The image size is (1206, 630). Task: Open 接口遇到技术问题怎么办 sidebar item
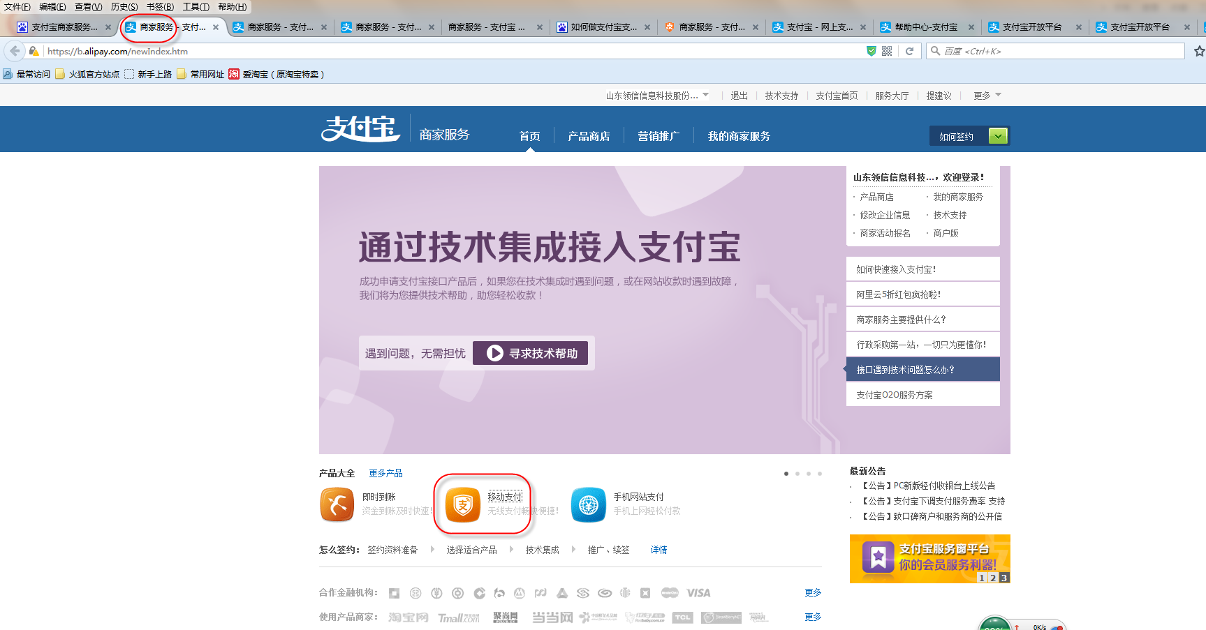923,370
